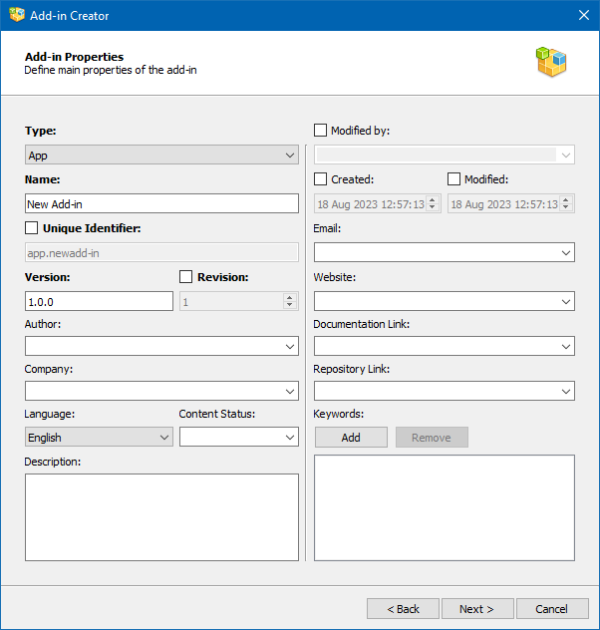Click the Add keywords button

351,438
